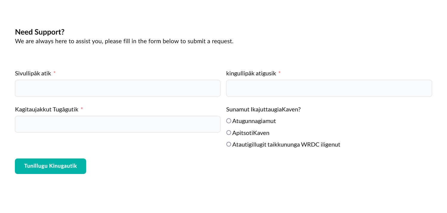
Task: Click red asterisk beside Kagitaujakkut Tugâgutik
Action: (x=82, y=109)
